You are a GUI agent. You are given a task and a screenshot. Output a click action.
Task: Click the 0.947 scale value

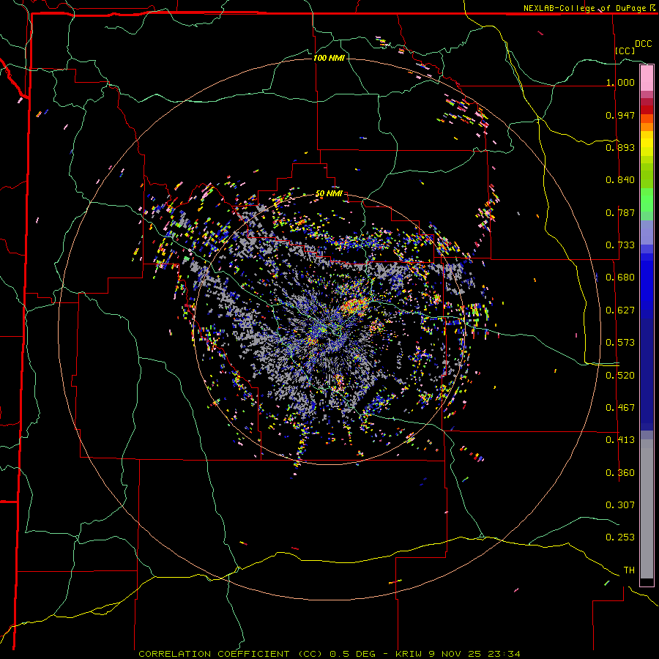click(x=620, y=115)
